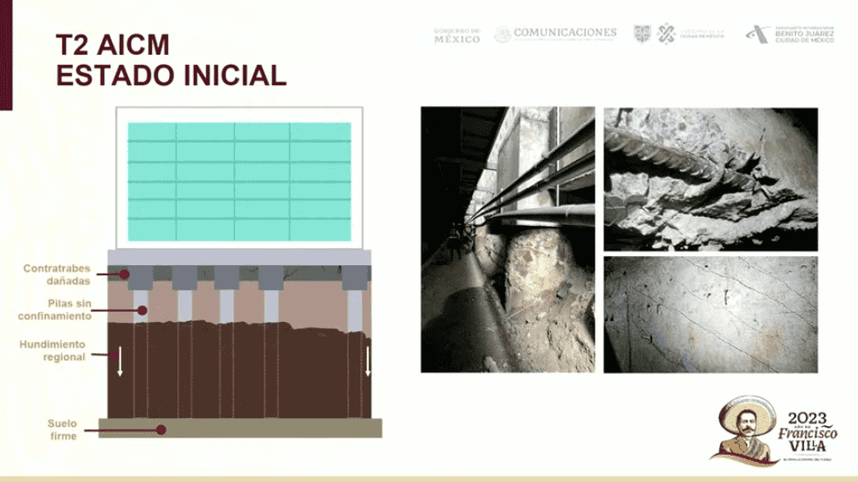The image size is (858, 482).
Task: Click the right white downward arrow in diagram
Action: coord(368,361)
